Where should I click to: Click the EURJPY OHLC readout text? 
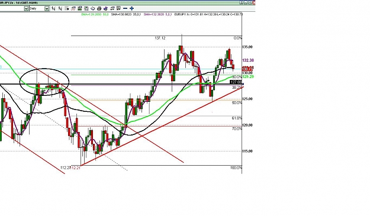pos(208,14)
